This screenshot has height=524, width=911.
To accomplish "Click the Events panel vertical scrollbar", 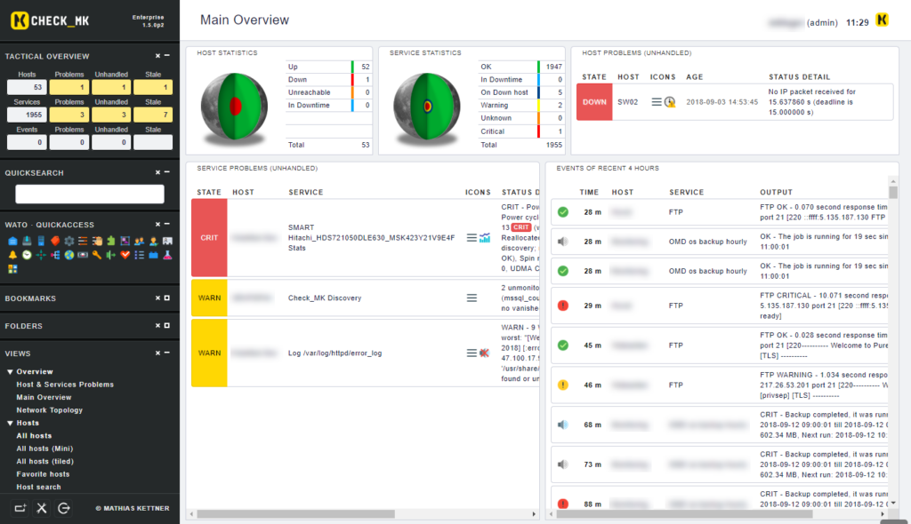I will (x=893, y=192).
